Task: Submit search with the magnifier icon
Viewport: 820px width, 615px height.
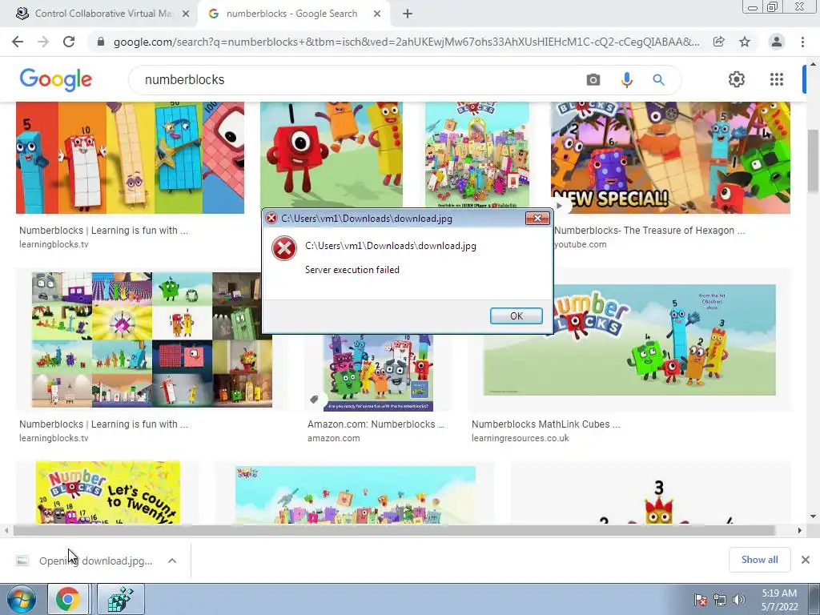Action: 658,79
